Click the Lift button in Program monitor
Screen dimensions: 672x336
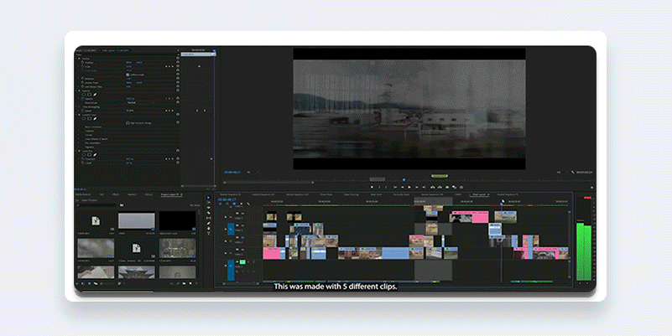click(432, 187)
